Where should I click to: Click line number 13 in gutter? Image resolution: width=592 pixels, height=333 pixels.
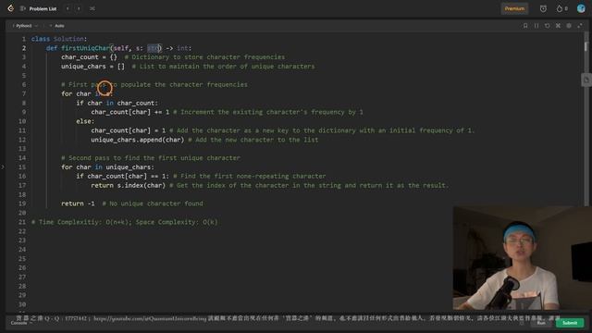pos(22,149)
